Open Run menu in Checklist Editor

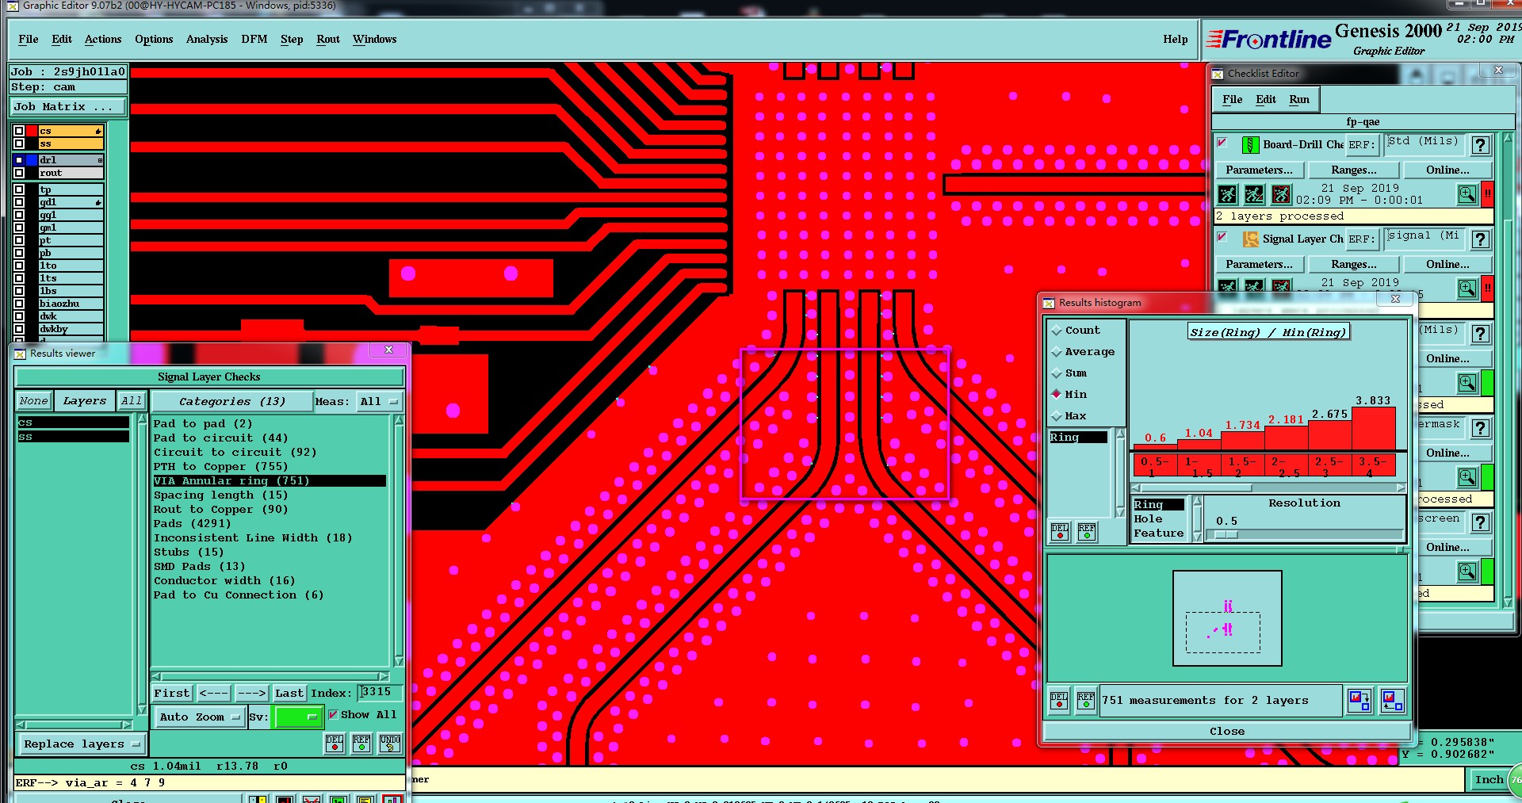1299,99
